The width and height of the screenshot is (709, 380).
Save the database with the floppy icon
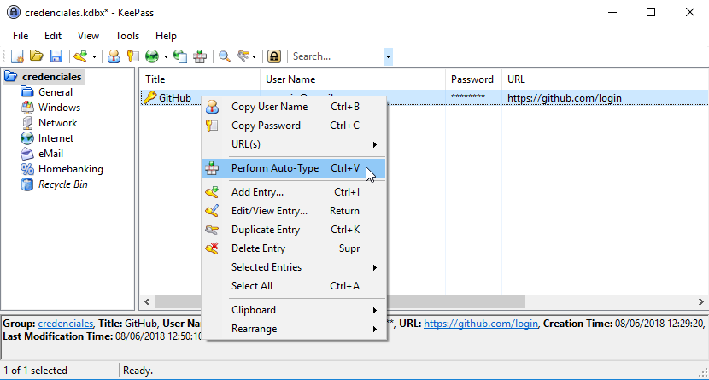click(x=56, y=56)
